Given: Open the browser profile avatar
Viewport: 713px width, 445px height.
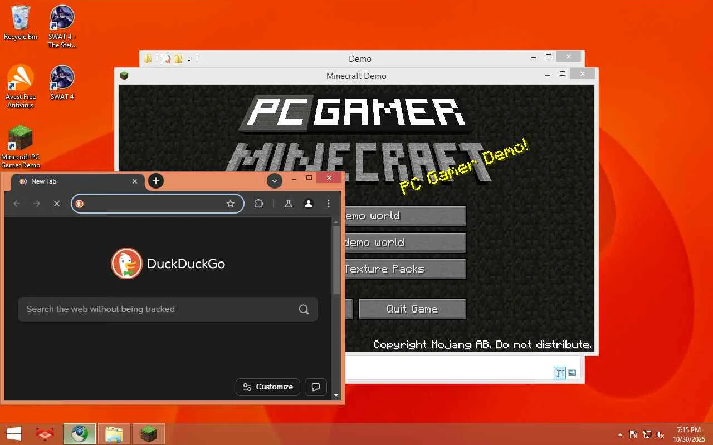Looking at the screenshot, I should click(x=309, y=204).
